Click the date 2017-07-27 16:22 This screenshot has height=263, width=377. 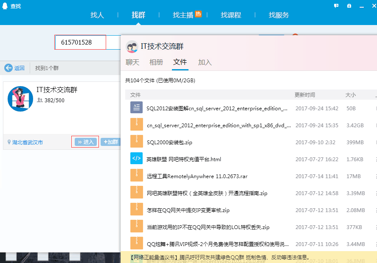click(317, 159)
